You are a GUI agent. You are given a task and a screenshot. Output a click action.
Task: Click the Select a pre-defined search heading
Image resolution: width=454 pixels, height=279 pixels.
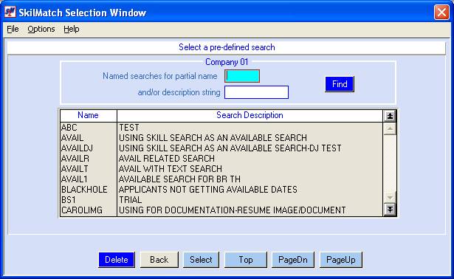(227, 47)
